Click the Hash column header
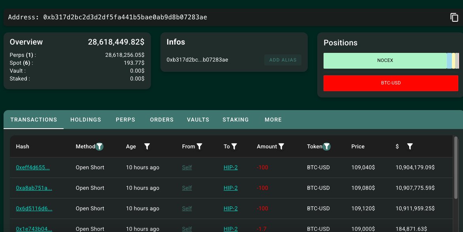The image size is (463, 232). tap(23, 146)
